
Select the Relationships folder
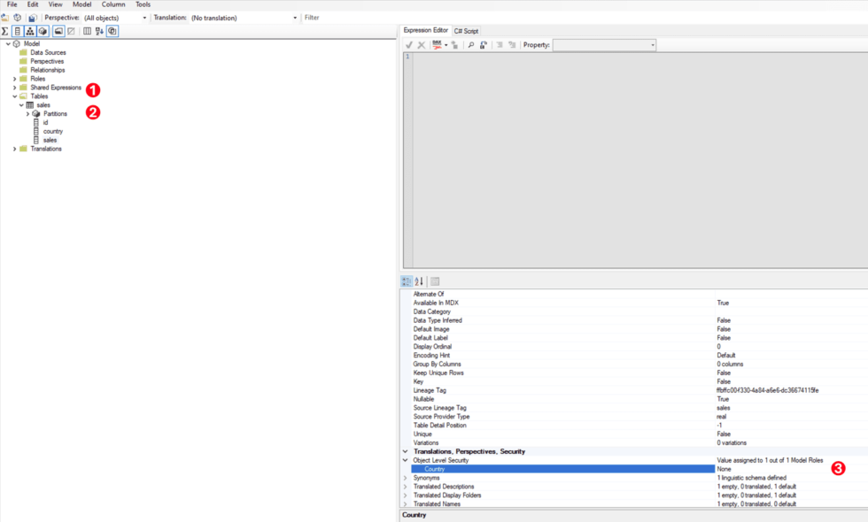tap(47, 70)
